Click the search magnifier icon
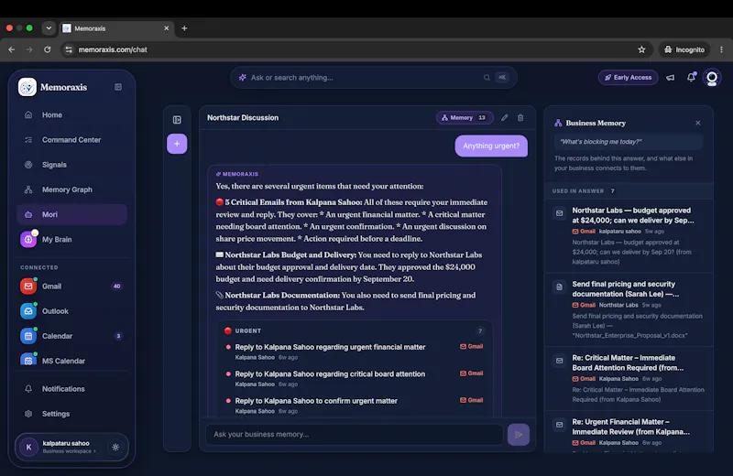The height and width of the screenshot is (476, 733). tap(487, 78)
